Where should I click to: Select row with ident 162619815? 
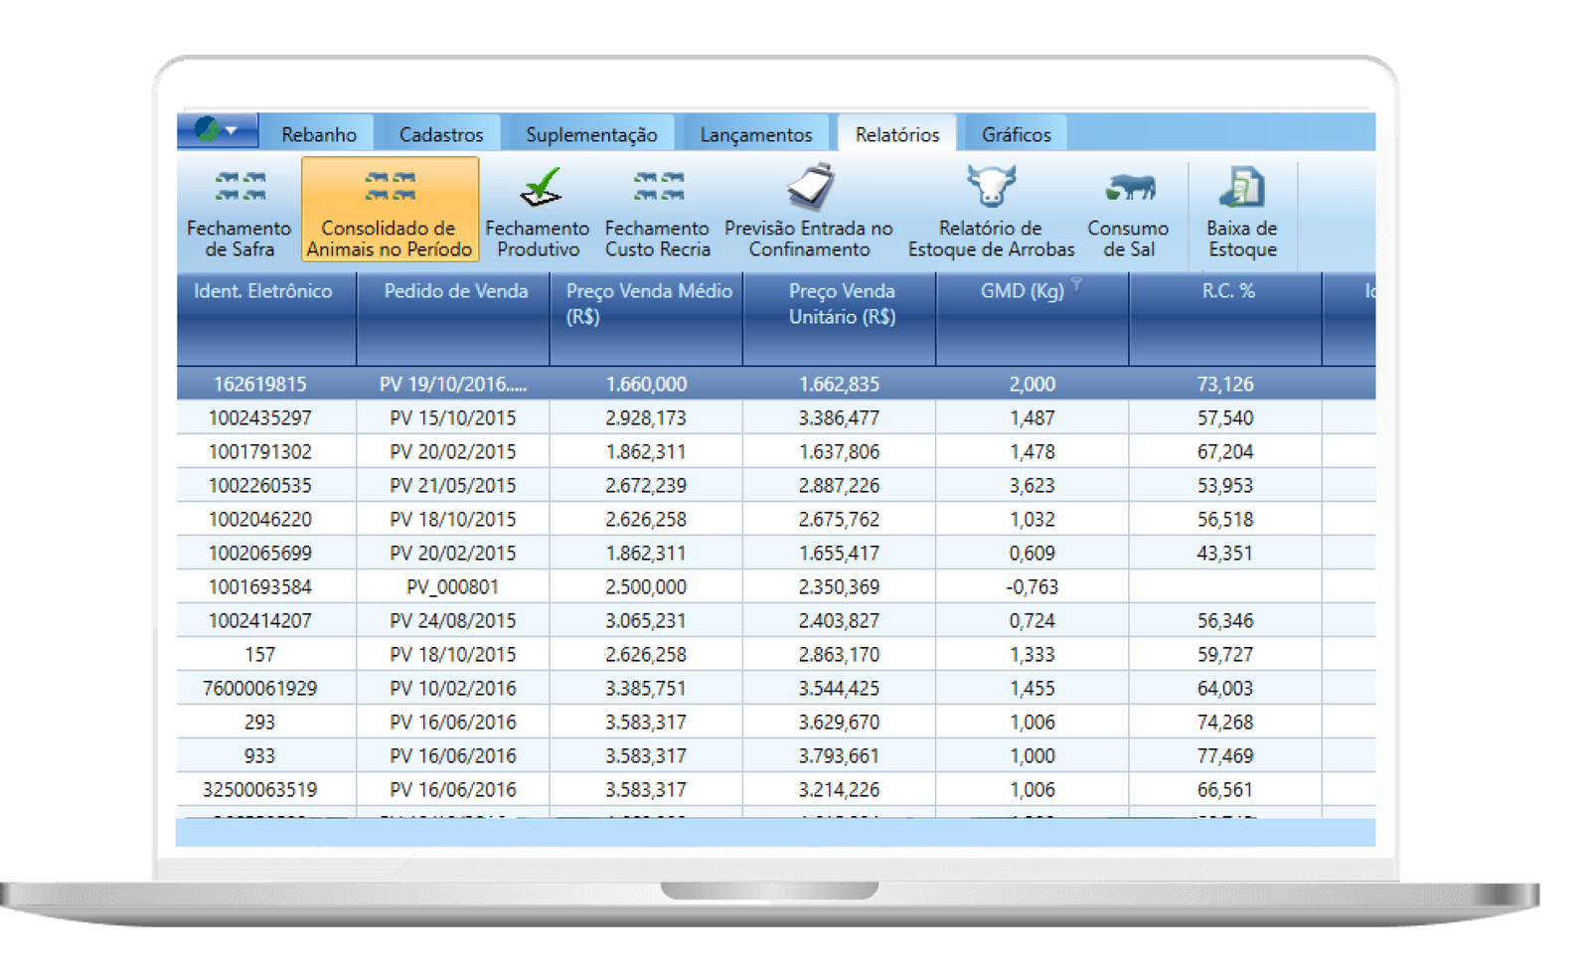776,384
